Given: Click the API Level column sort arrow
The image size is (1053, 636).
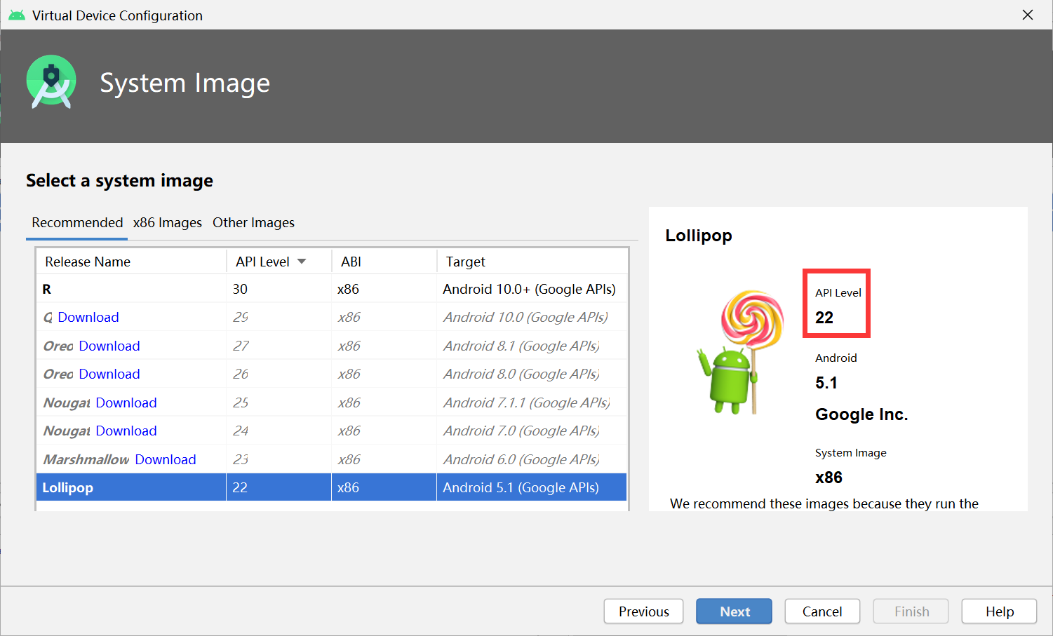Looking at the screenshot, I should 302,261.
